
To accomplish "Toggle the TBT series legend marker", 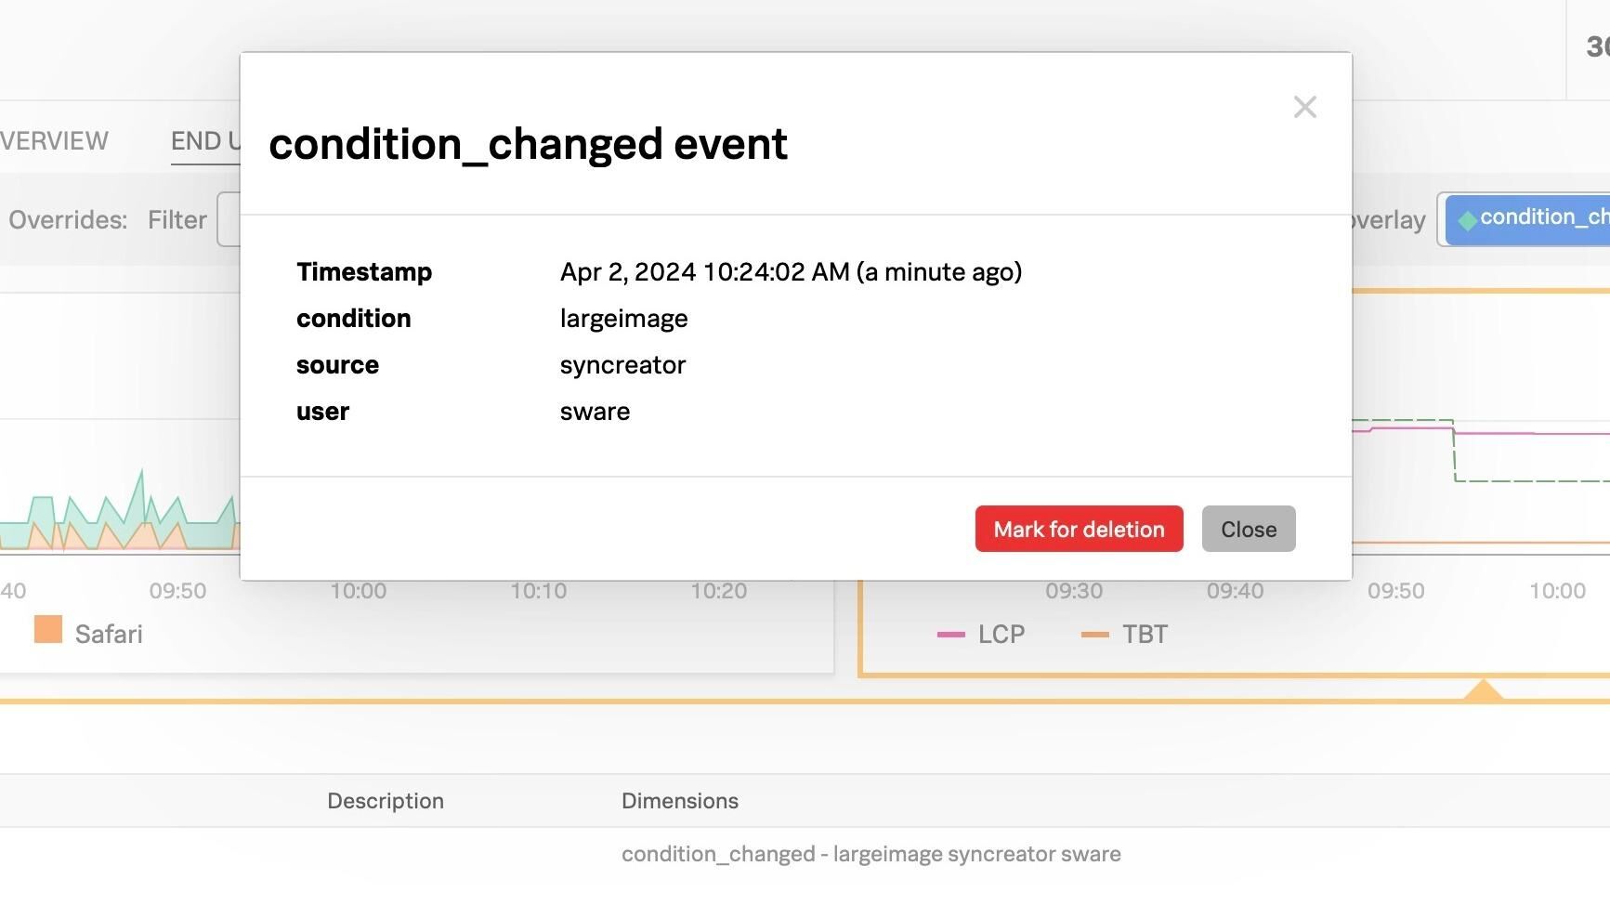I will [1095, 635].
